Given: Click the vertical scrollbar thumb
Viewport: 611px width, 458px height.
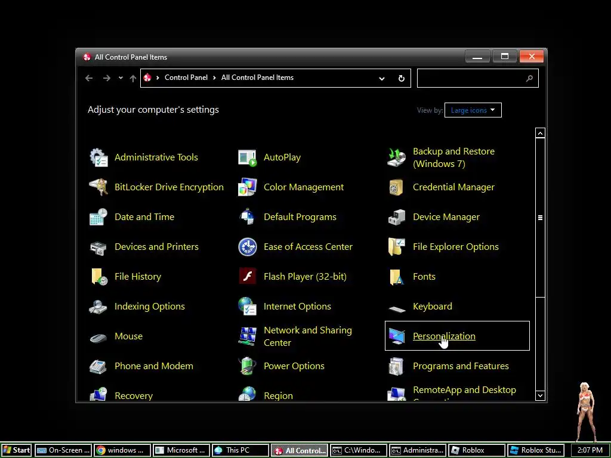Looking at the screenshot, I should [x=540, y=218].
